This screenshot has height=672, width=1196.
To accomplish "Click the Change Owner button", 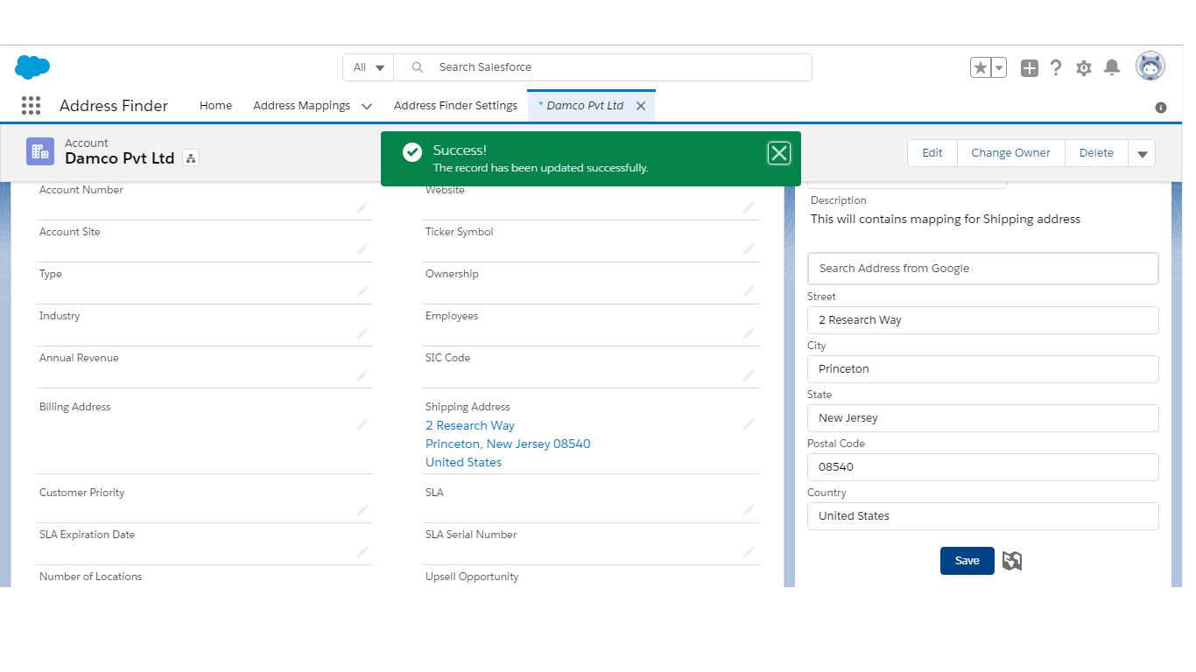I will [x=1010, y=152].
